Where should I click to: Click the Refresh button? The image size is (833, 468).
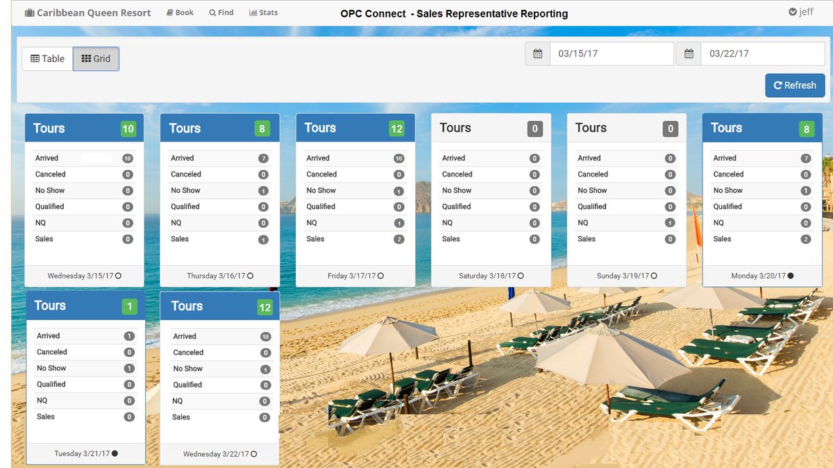(x=795, y=85)
